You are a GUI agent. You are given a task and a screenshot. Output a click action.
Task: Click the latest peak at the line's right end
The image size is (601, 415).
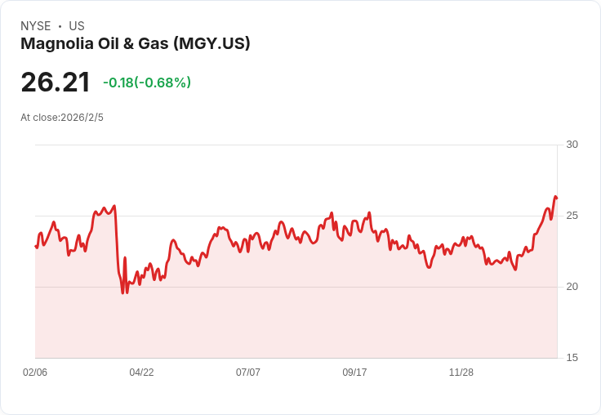(555, 197)
